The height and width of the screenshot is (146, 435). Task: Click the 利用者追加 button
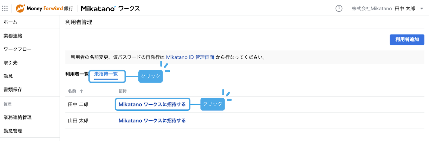tap(407, 39)
